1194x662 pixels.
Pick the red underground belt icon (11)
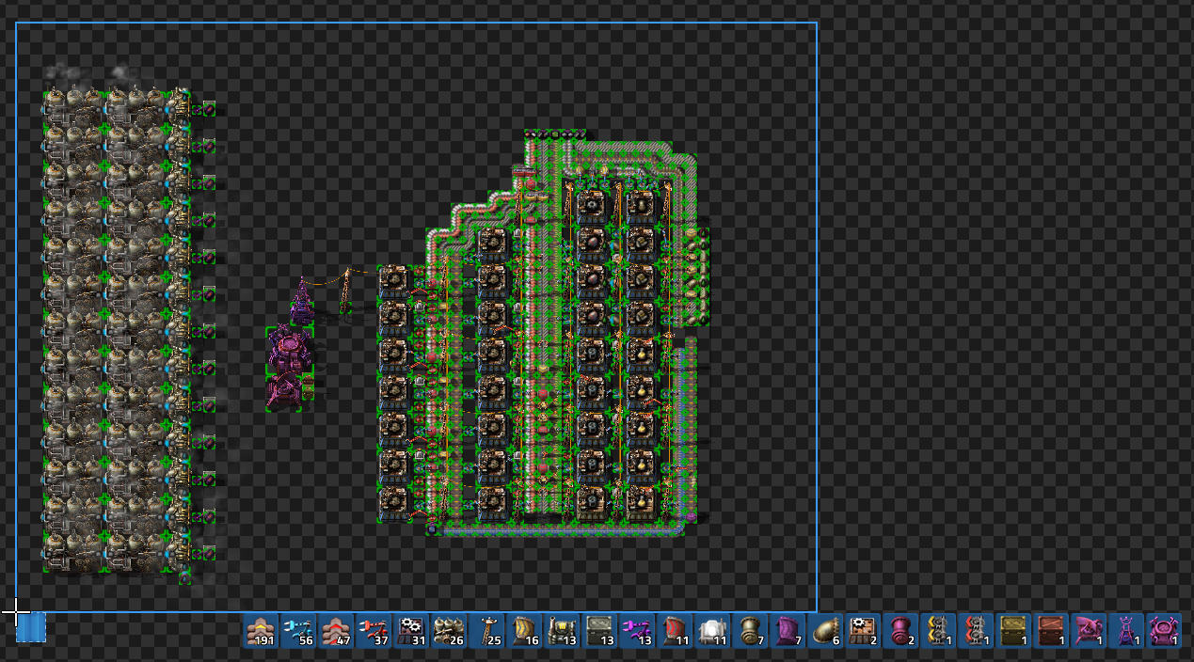coord(674,630)
